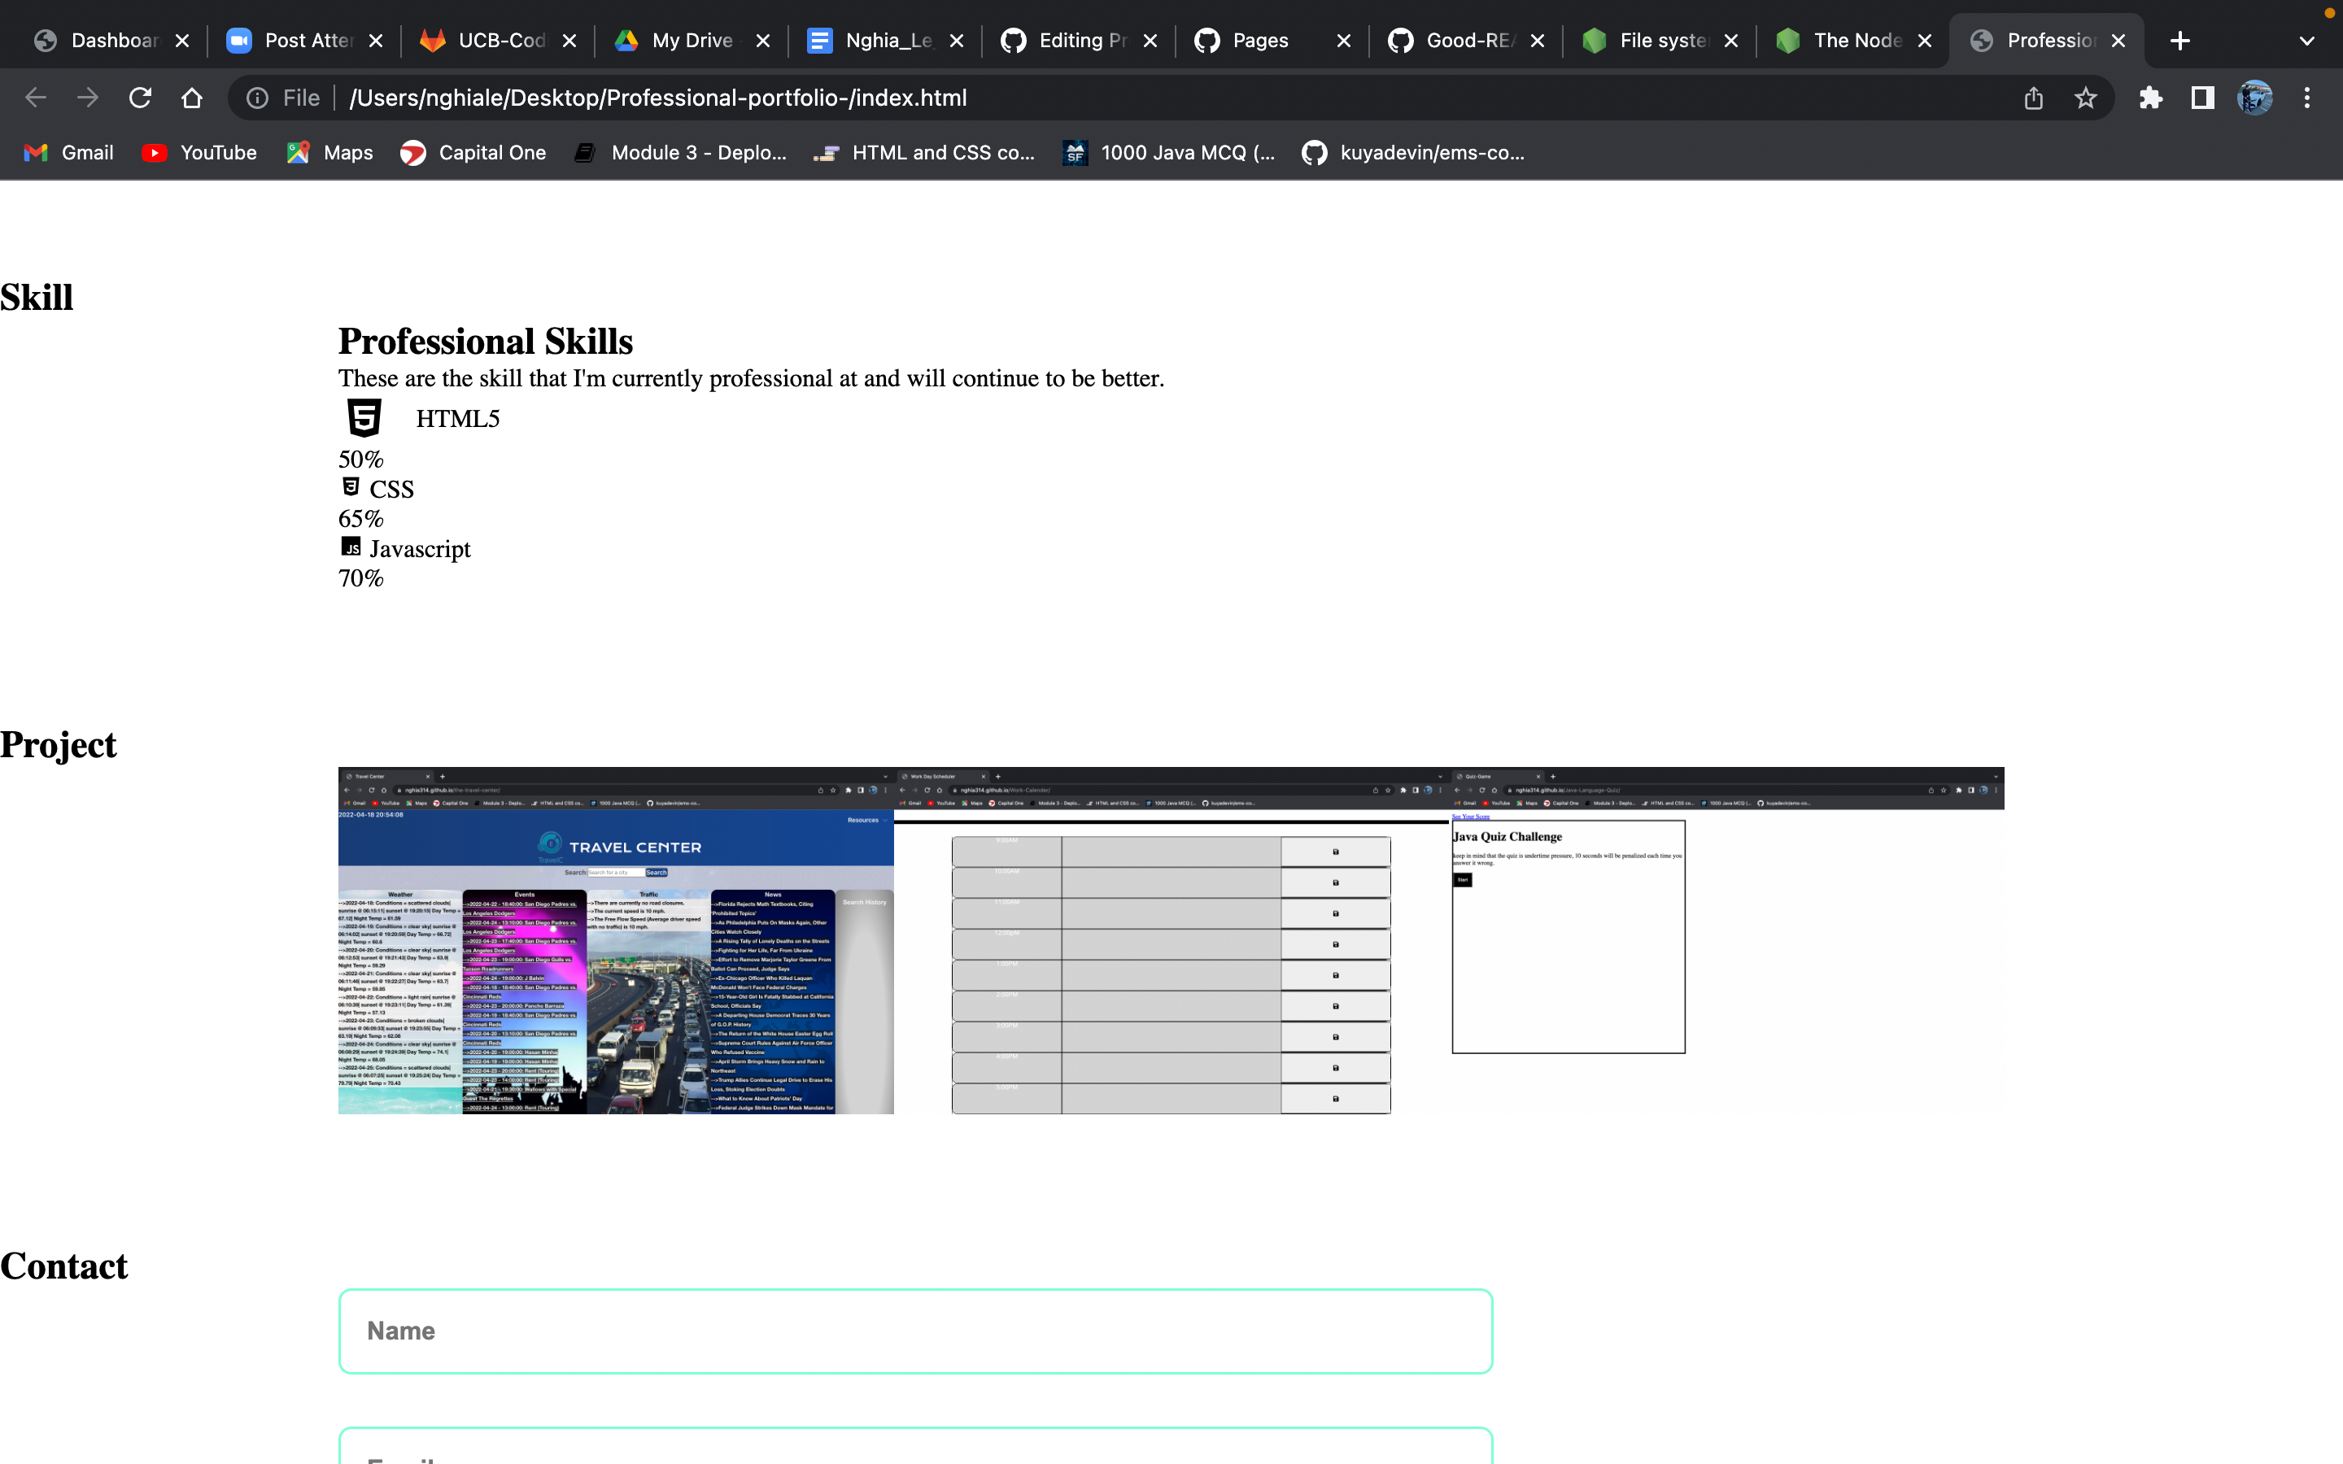
Task: Open the Chrome three-dot menu
Action: pyautogui.click(x=2307, y=98)
